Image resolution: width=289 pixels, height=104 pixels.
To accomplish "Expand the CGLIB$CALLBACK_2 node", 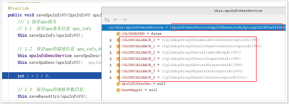I will coord(110,53).
